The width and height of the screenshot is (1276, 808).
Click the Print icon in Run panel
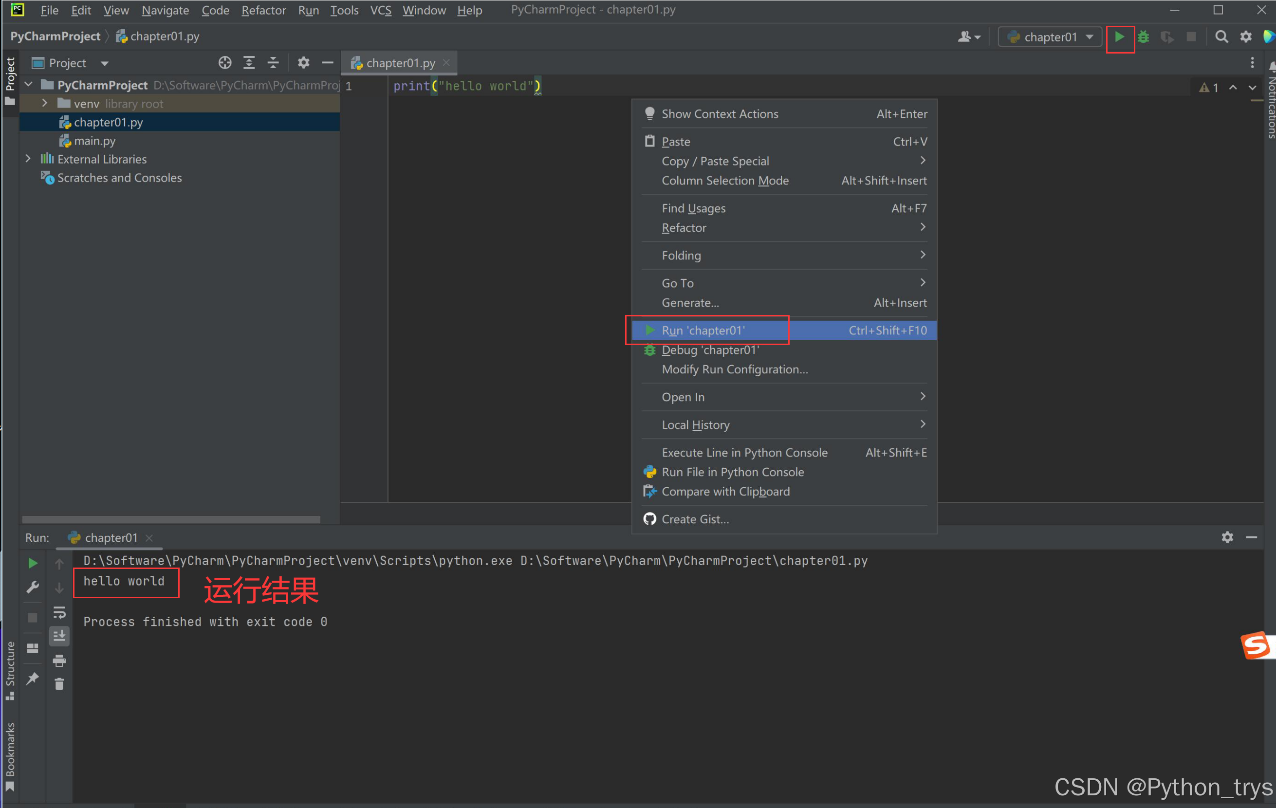click(59, 660)
